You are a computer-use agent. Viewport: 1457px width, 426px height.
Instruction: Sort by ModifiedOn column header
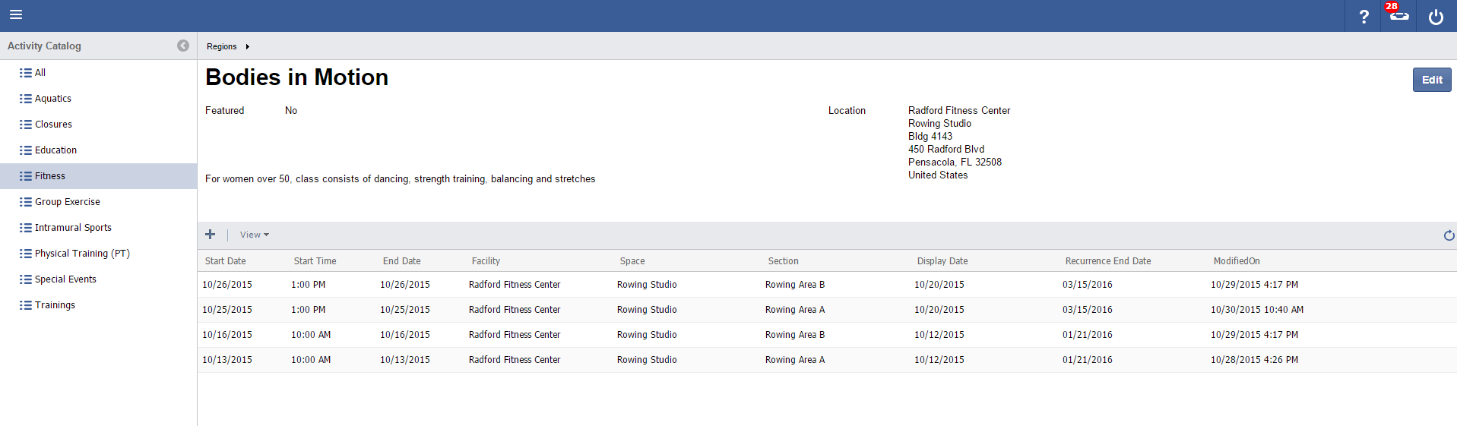click(1237, 261)
